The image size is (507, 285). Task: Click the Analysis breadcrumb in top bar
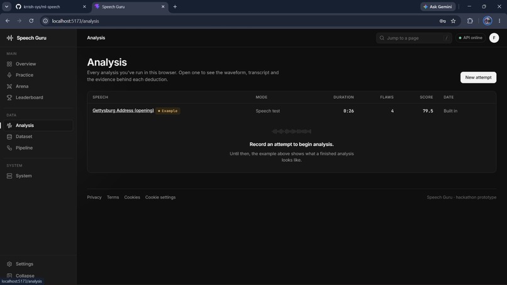pyautogui.click(x=96, y=38)
